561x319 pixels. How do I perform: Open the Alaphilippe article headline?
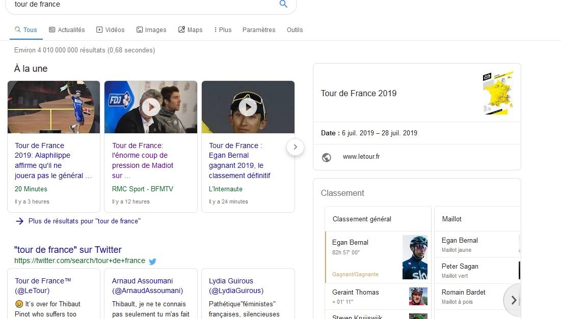click(53, 160)
